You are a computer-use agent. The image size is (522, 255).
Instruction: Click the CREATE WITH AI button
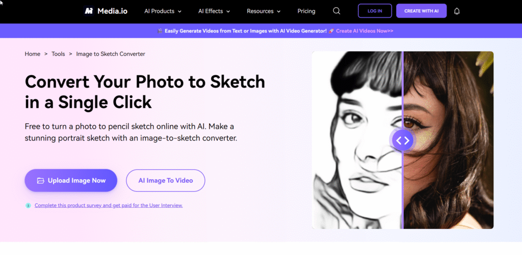tap(421, 11)
